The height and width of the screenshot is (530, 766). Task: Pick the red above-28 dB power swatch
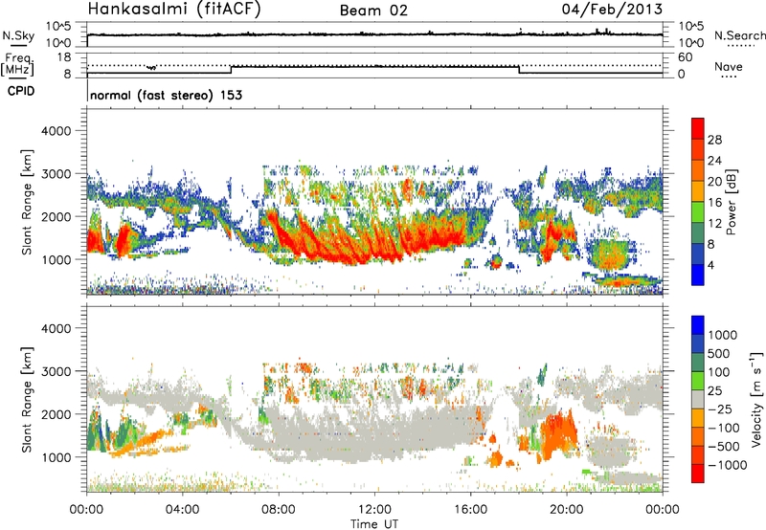pos(698,128)
